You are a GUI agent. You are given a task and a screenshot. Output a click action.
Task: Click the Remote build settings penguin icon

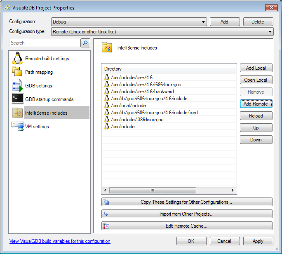tap(17, 58)
